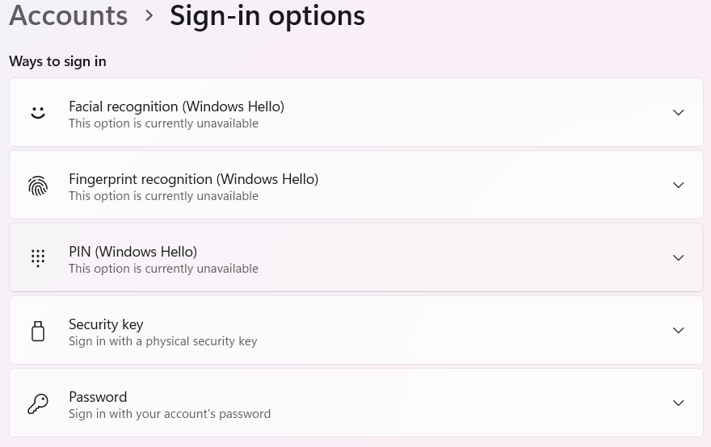The width and height of the screenshot is (711, 447).
Task: Expand Fingerprint recognition chevron arrow
Action: [x=679, y=185]
